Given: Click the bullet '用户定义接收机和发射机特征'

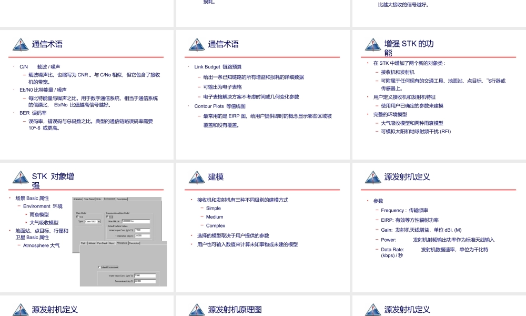Looking at the screenshot, I should (404, 97).
